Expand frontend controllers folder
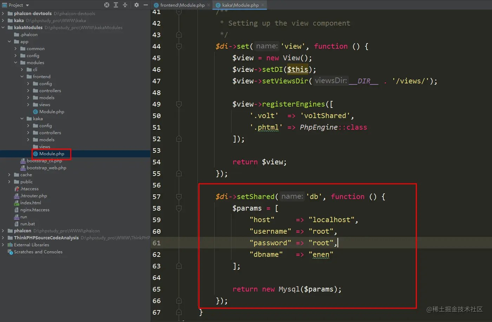492x322 pixels. (x=28, y=91)
